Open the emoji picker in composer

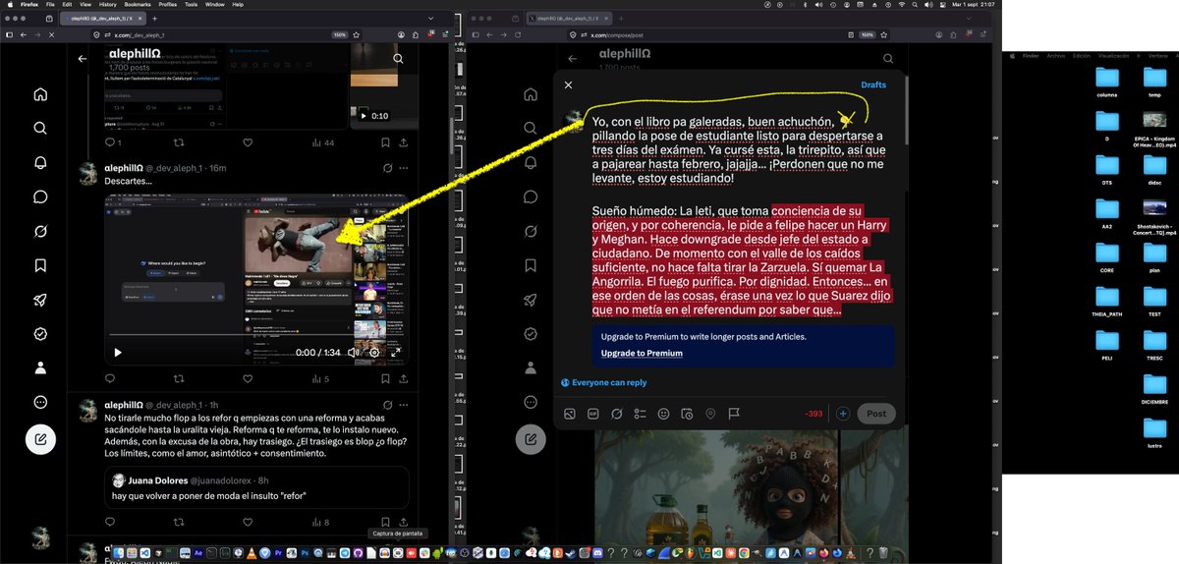663,414
